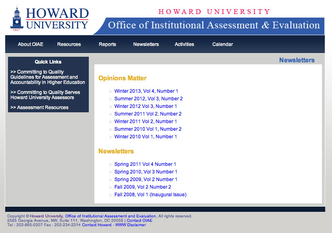Click the Contact Howard link
The height and width of the screenshot is (233, 332).
(x=96, y=225)
